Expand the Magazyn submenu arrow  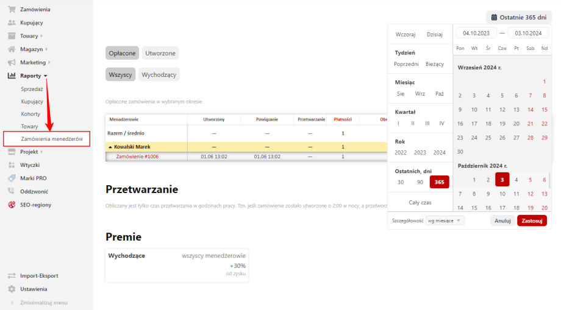(x=46, y=49)
